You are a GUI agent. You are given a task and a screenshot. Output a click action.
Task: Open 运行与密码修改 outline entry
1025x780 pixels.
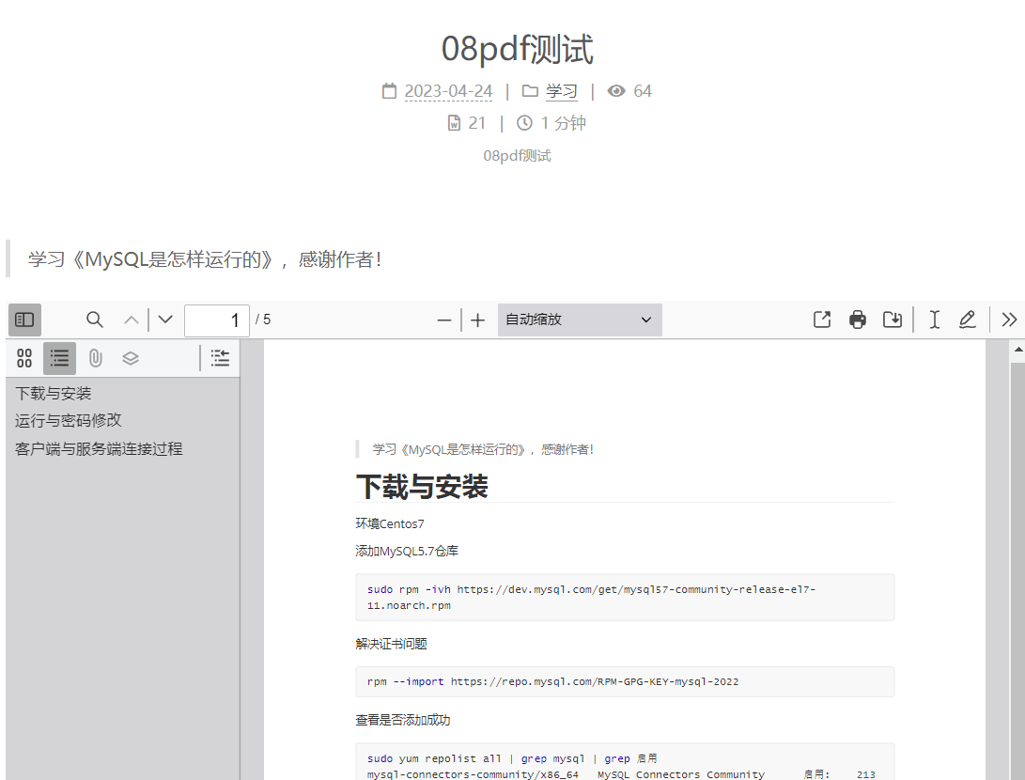pyautogui.click(x=69, y=420)
